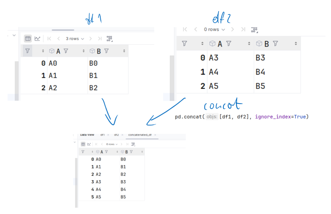Toggle index filter in the 6 rows table
This screenshot has width=331, height=214.
[83, 152]
